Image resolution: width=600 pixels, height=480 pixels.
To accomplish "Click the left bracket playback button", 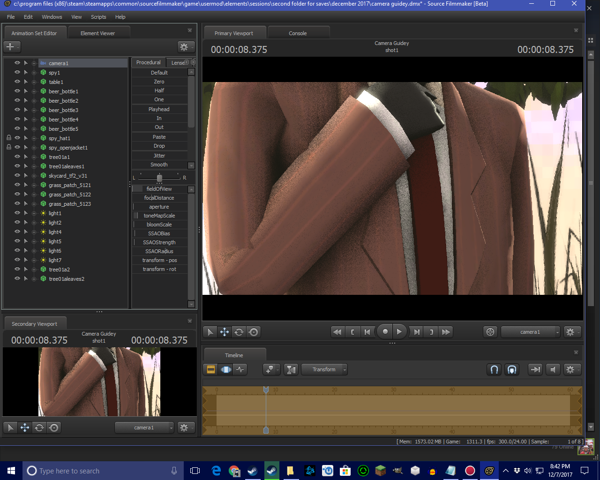I will point(352,332).
